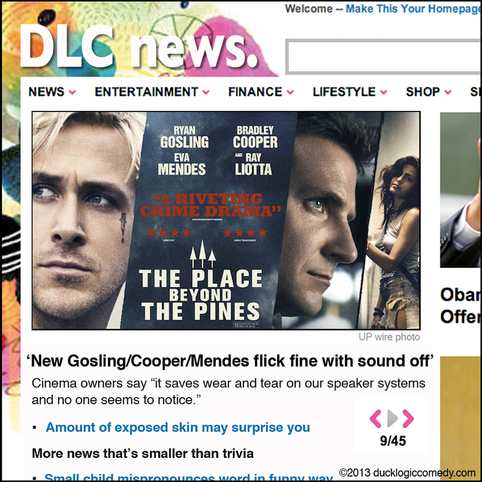Click Make This Your Homepage link

tap(413, 8)
